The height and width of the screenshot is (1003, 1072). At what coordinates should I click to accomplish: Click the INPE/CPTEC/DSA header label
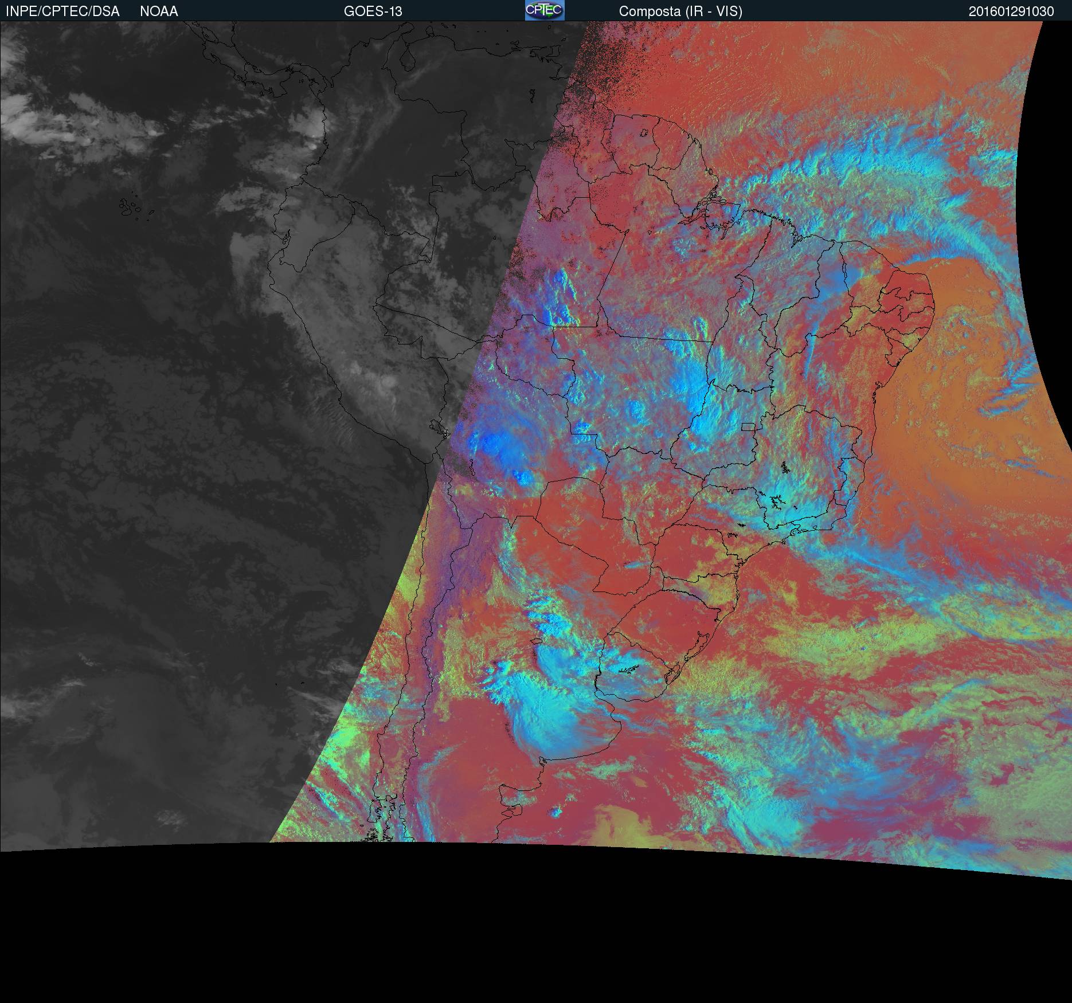(x=62, y=11)
